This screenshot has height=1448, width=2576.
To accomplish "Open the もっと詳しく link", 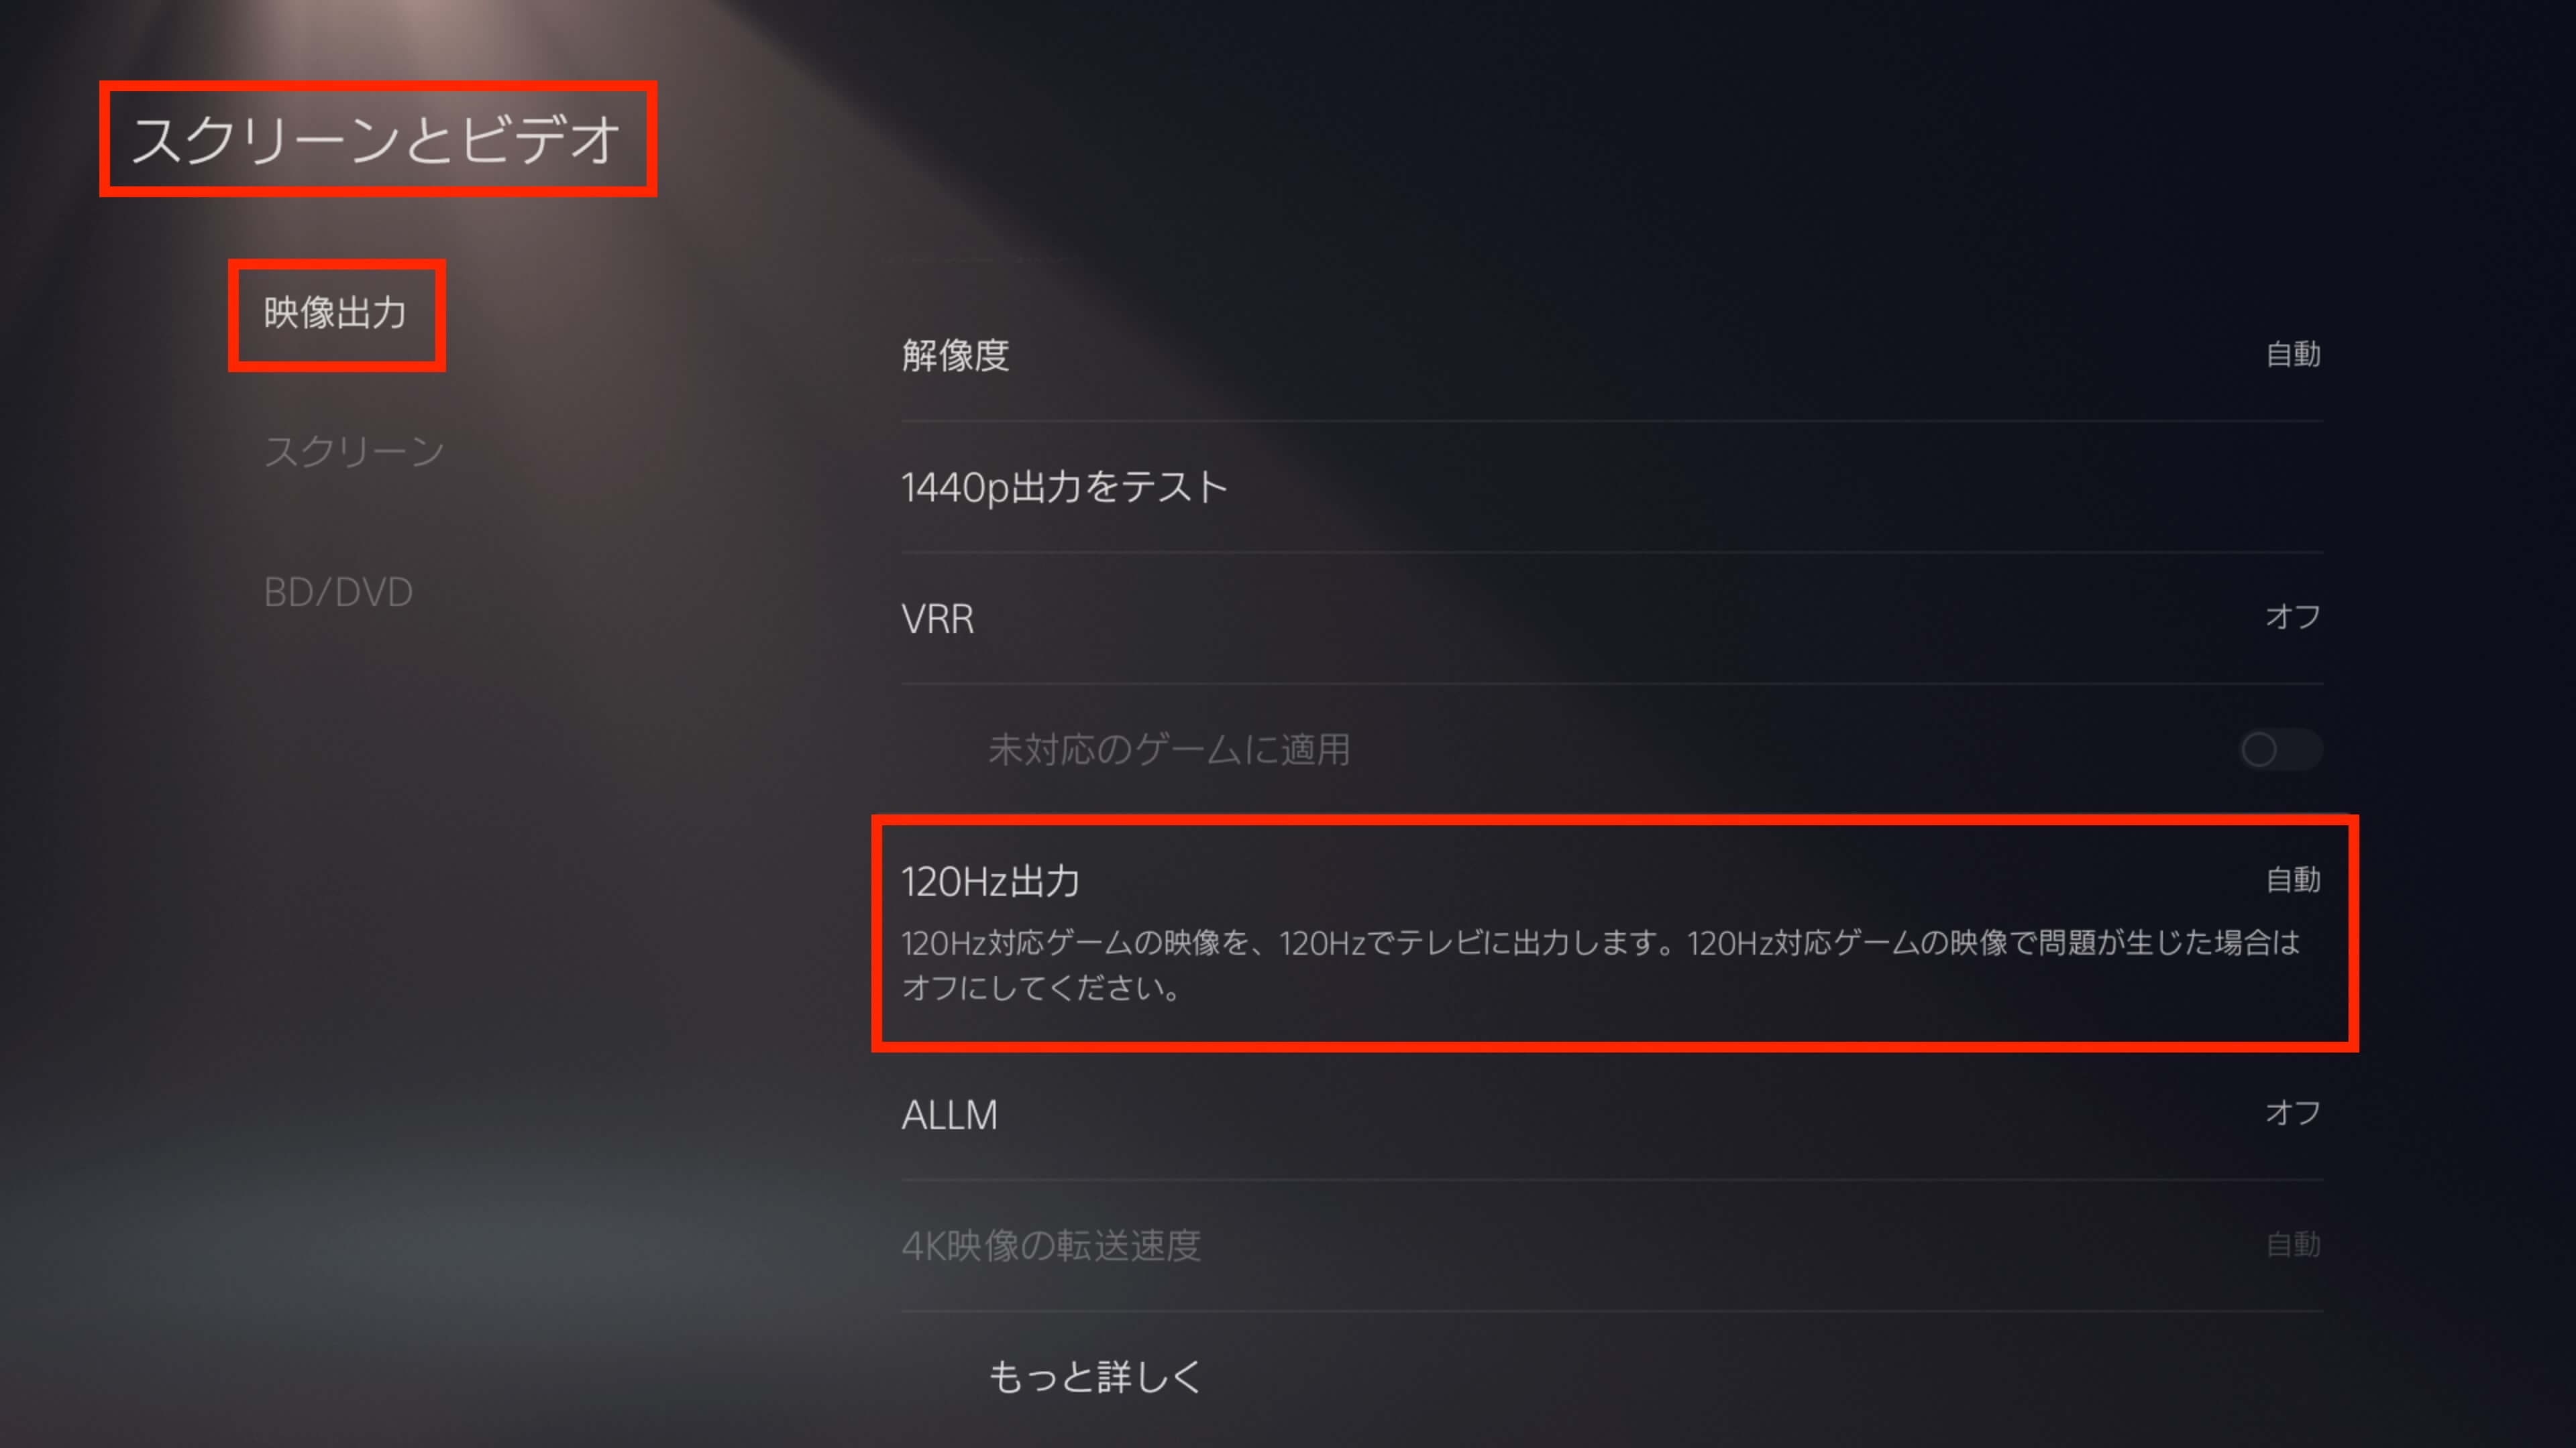I will point(1095,1377).
